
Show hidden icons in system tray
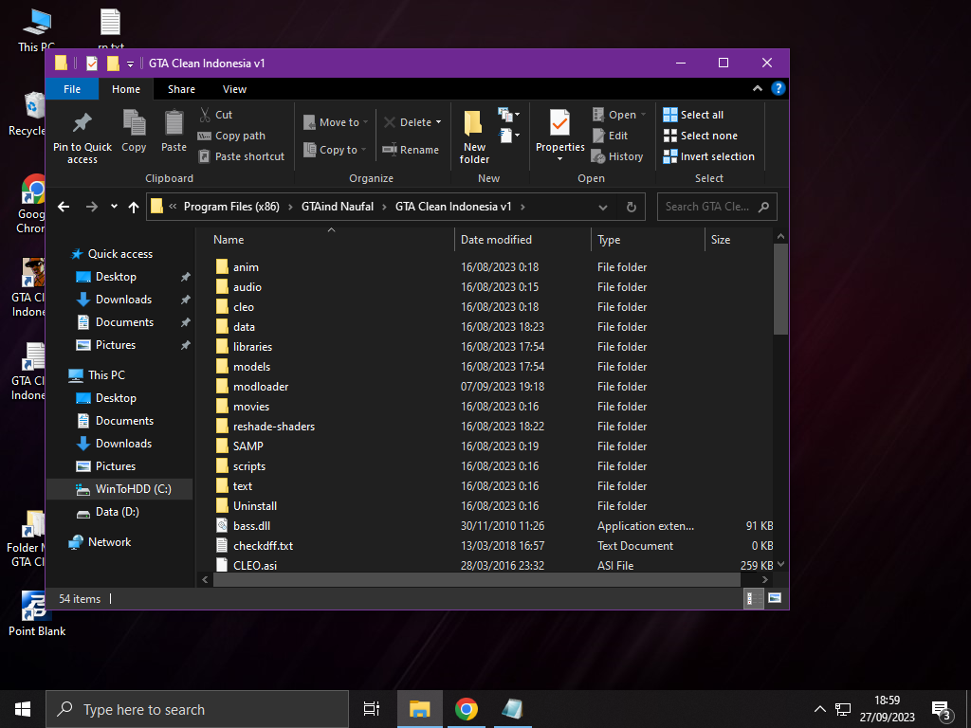pos(819,709)
